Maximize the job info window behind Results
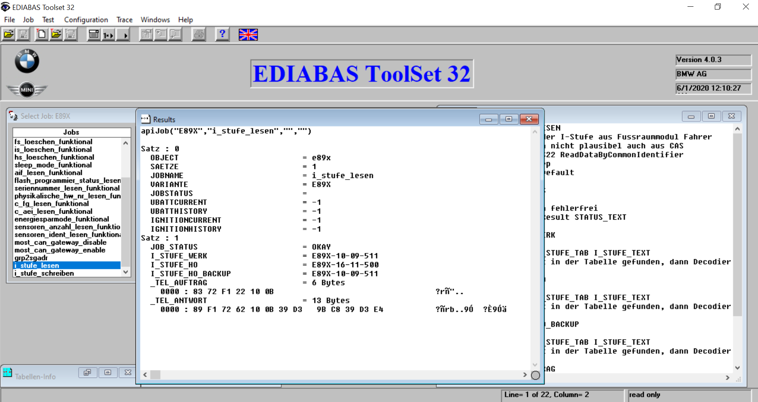Viewport: 758px width, 402px height. pos(712,116)
